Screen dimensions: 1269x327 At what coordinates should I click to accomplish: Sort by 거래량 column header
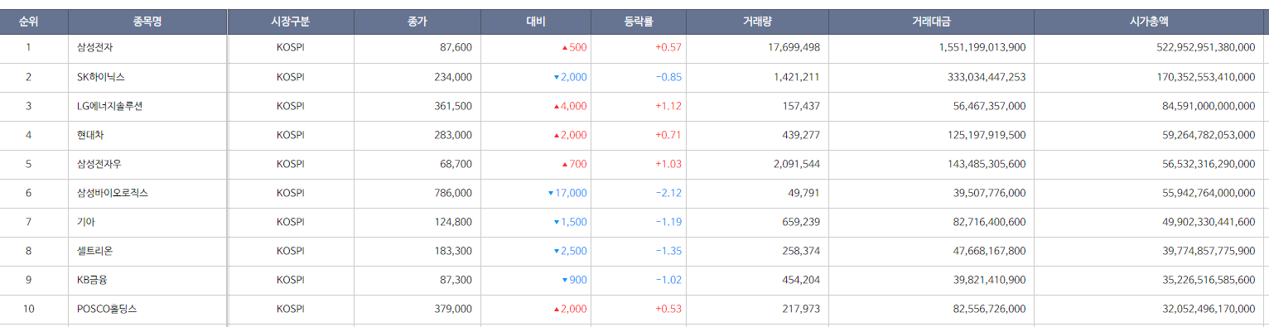(757, 22)
